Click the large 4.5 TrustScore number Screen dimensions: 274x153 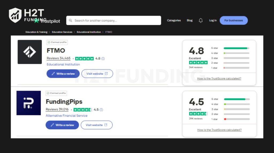pos(196,102)
